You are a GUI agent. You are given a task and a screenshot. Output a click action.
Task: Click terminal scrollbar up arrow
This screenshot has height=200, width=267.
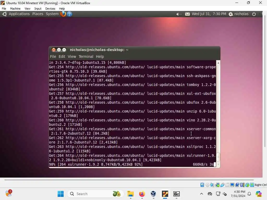click(x=218, y=63)
